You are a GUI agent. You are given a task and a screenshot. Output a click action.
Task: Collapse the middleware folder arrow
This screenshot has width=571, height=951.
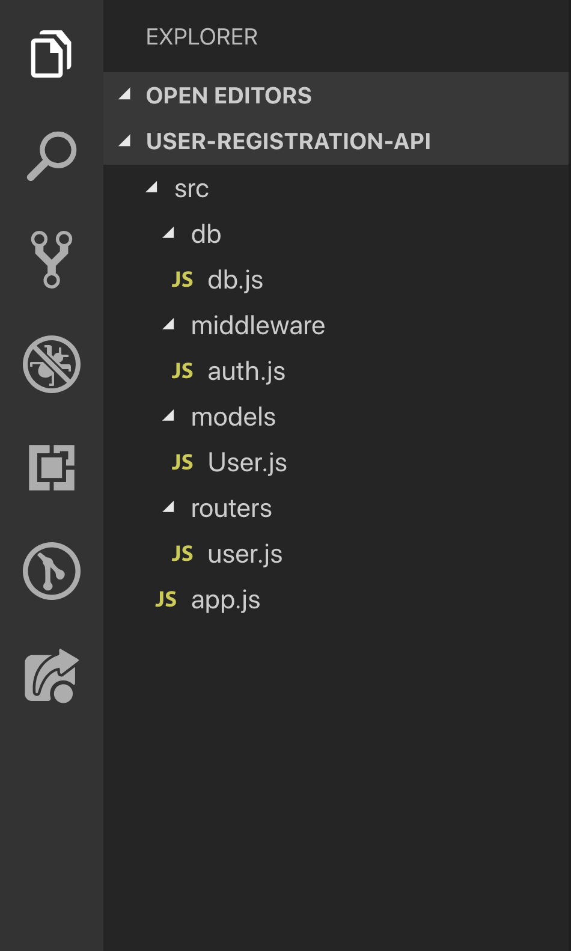point(169,325)
